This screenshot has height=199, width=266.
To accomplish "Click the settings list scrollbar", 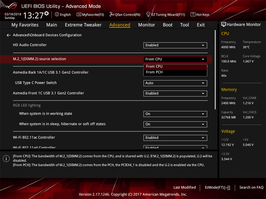I will [x=215, y=70].
